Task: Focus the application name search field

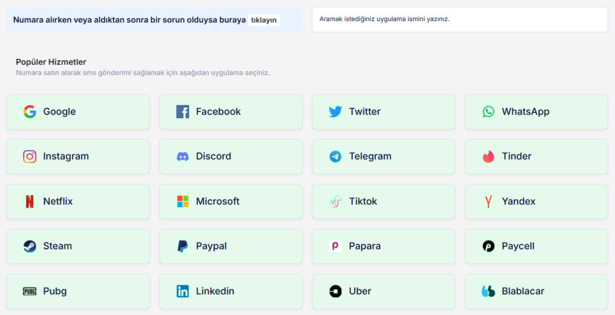Action: 459,19
